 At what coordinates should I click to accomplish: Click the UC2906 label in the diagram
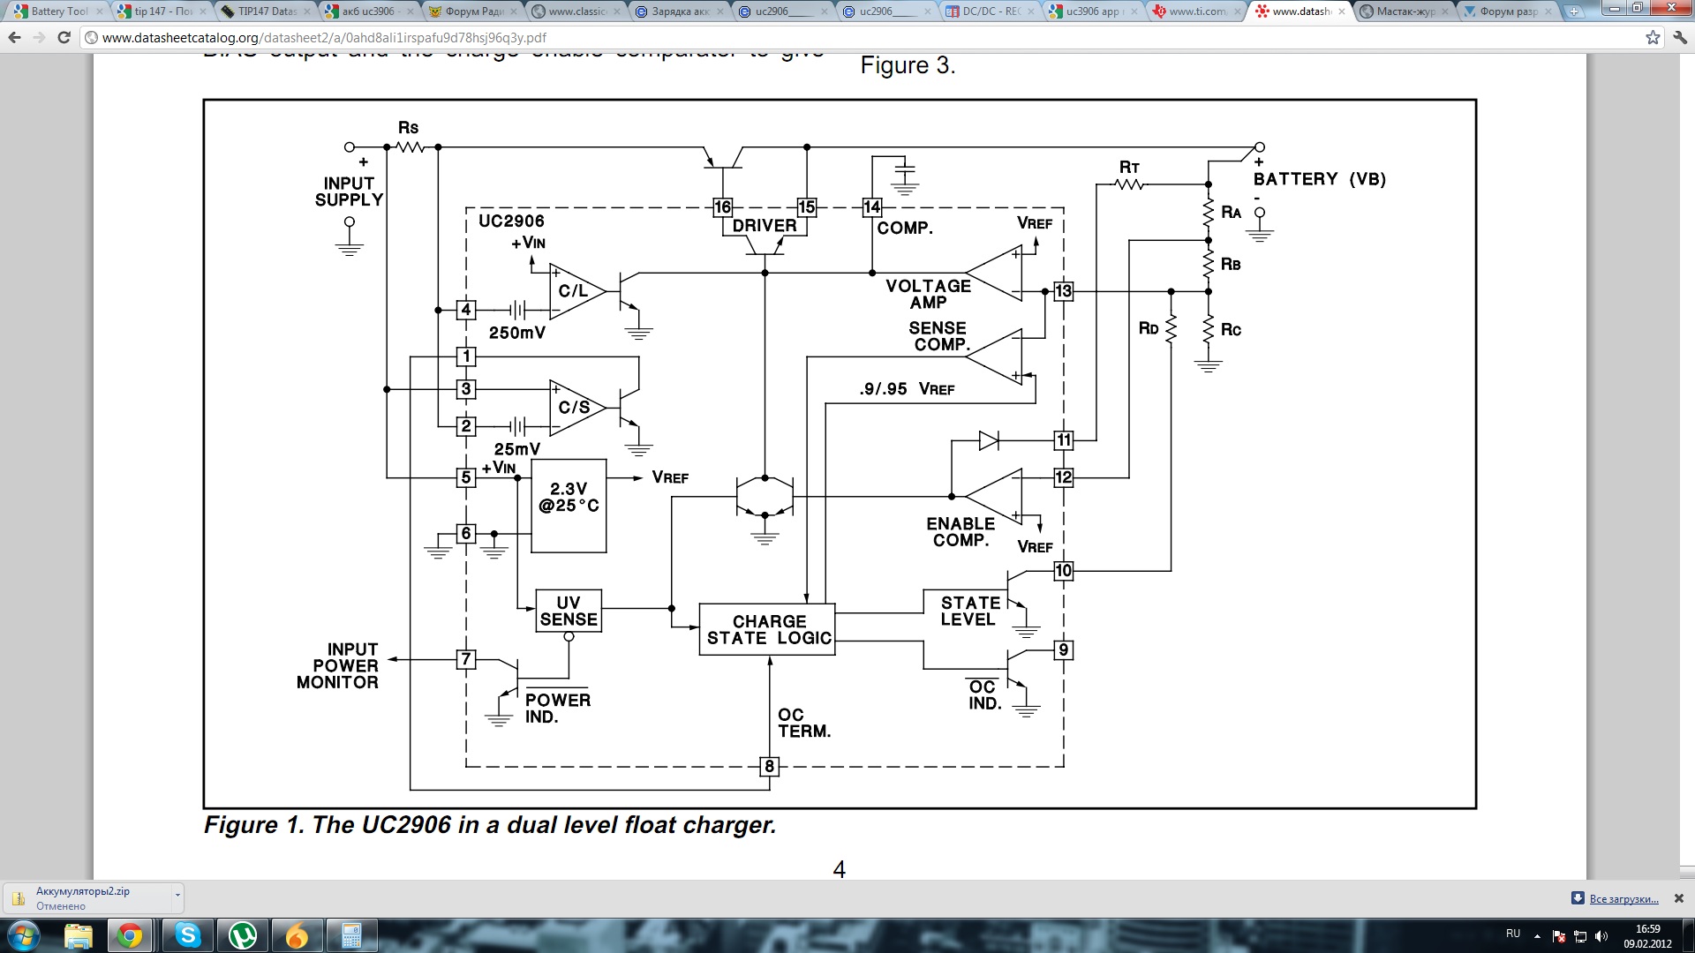511,221
